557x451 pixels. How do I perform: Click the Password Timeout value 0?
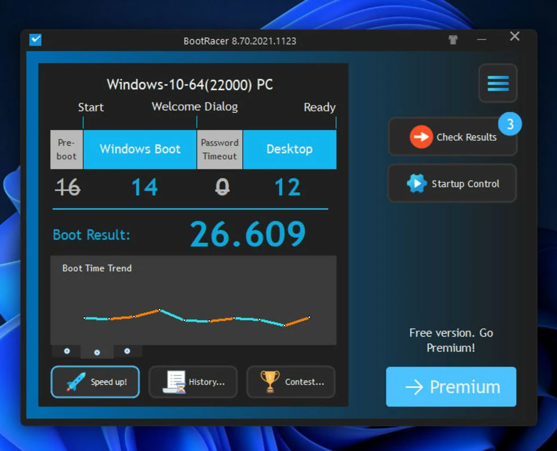[222, 187]
